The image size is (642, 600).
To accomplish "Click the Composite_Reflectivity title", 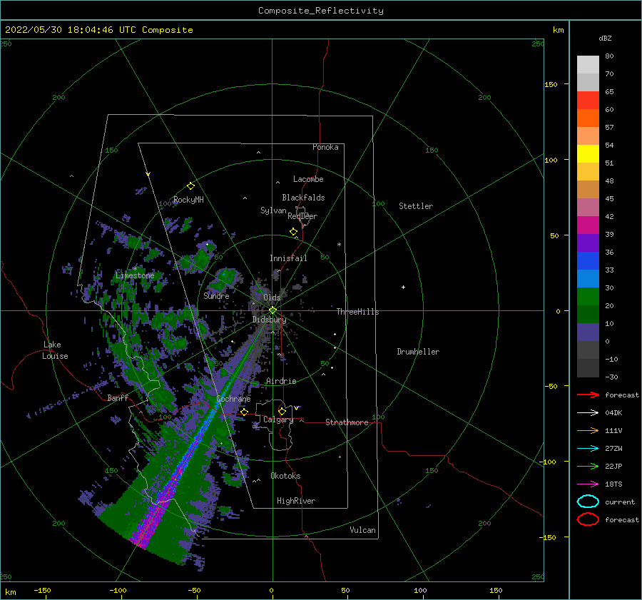I will coord(320,11).
